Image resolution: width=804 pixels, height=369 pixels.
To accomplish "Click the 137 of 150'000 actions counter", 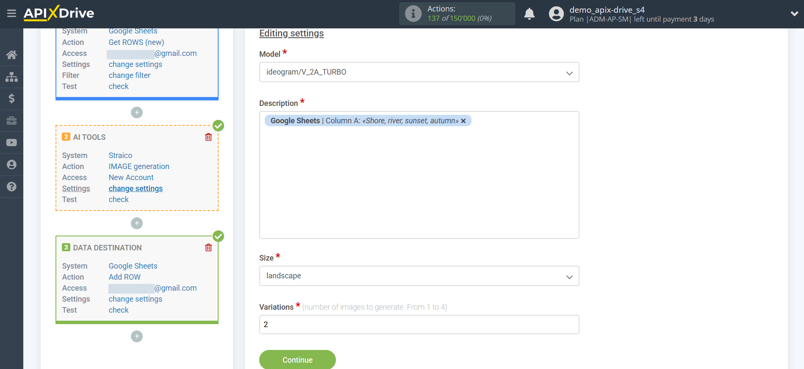I will [x=460, y=19].
